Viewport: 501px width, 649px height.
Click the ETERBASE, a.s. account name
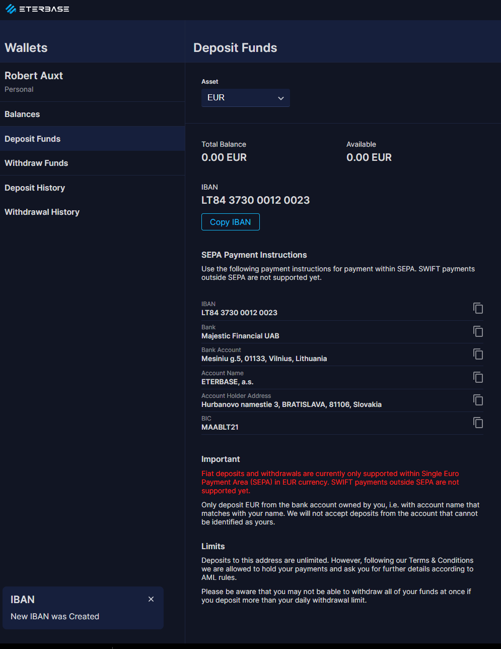coord(228,382)
